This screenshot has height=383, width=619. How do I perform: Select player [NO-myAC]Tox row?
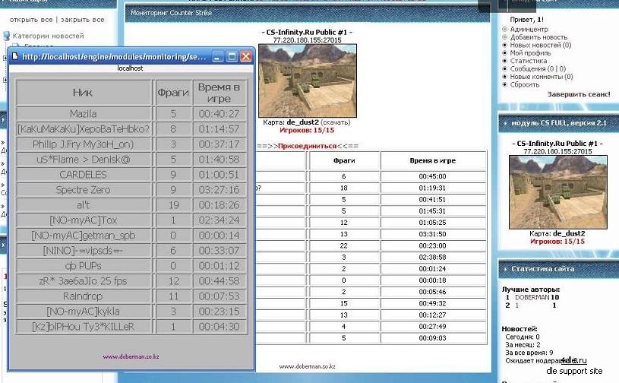point(83,220)
